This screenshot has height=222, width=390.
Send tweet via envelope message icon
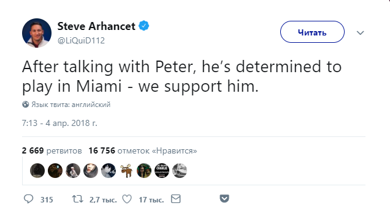pos(175,199)
